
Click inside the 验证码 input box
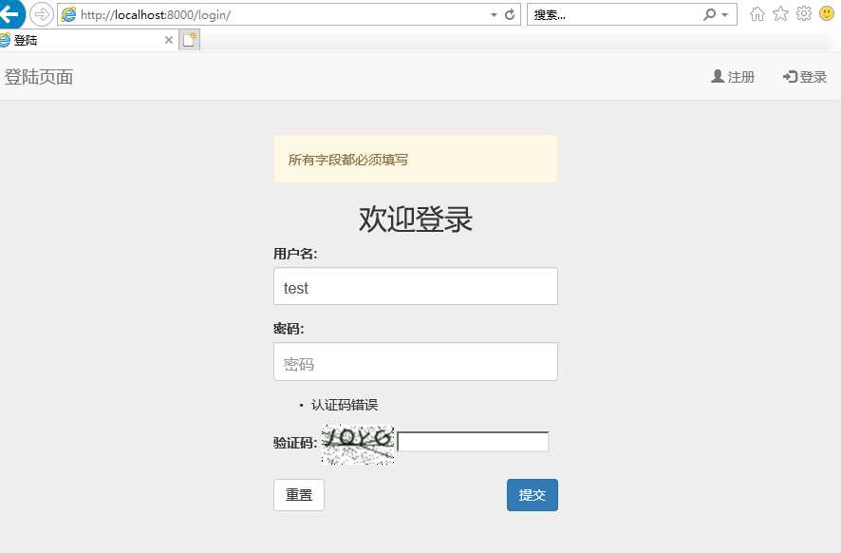tap(473, 440)
